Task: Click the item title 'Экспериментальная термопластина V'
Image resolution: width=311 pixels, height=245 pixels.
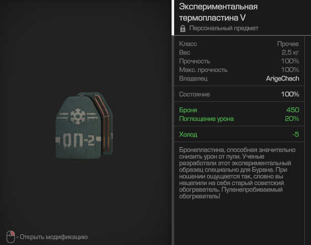Action: point(219,12)
